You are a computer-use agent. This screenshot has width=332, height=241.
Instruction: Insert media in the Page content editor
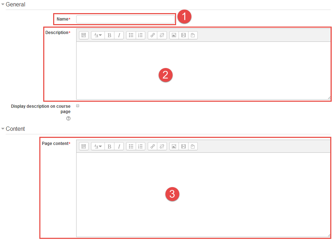click(x=183, y=146)
